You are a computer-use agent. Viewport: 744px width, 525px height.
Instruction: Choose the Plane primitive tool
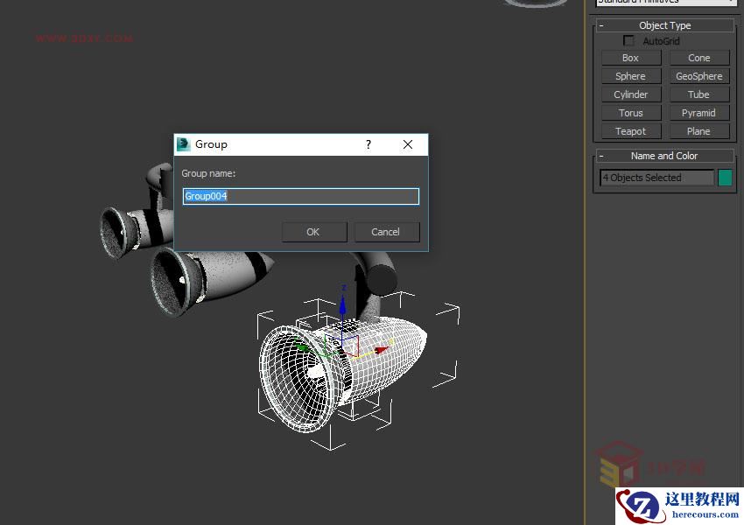click(x=699, y=131)
